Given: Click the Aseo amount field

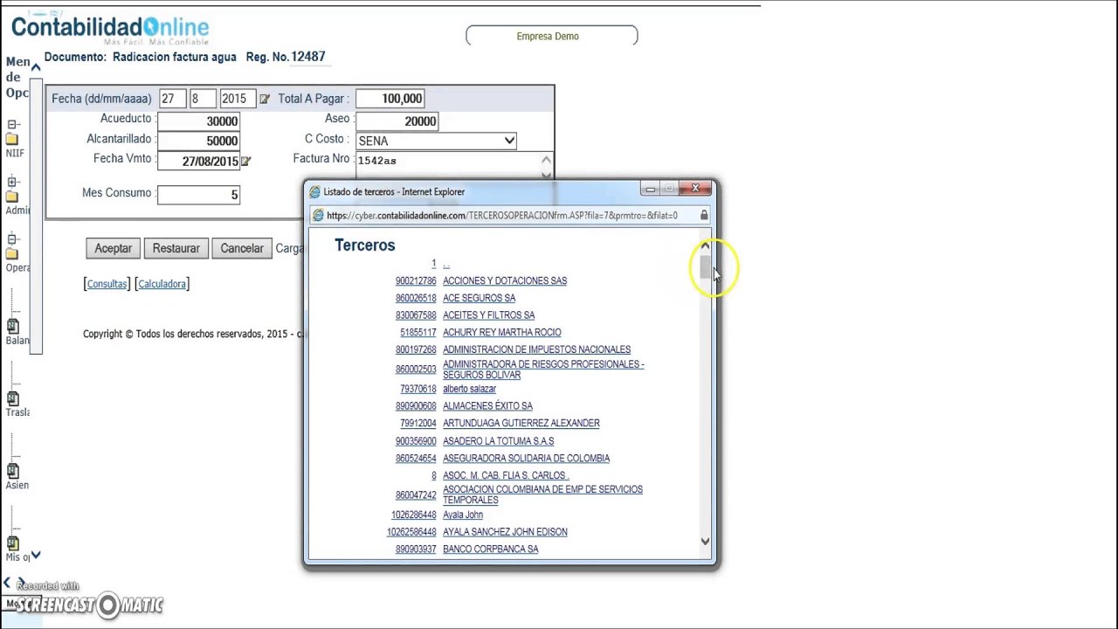Looking at the screenshot, I should point(397,121).
